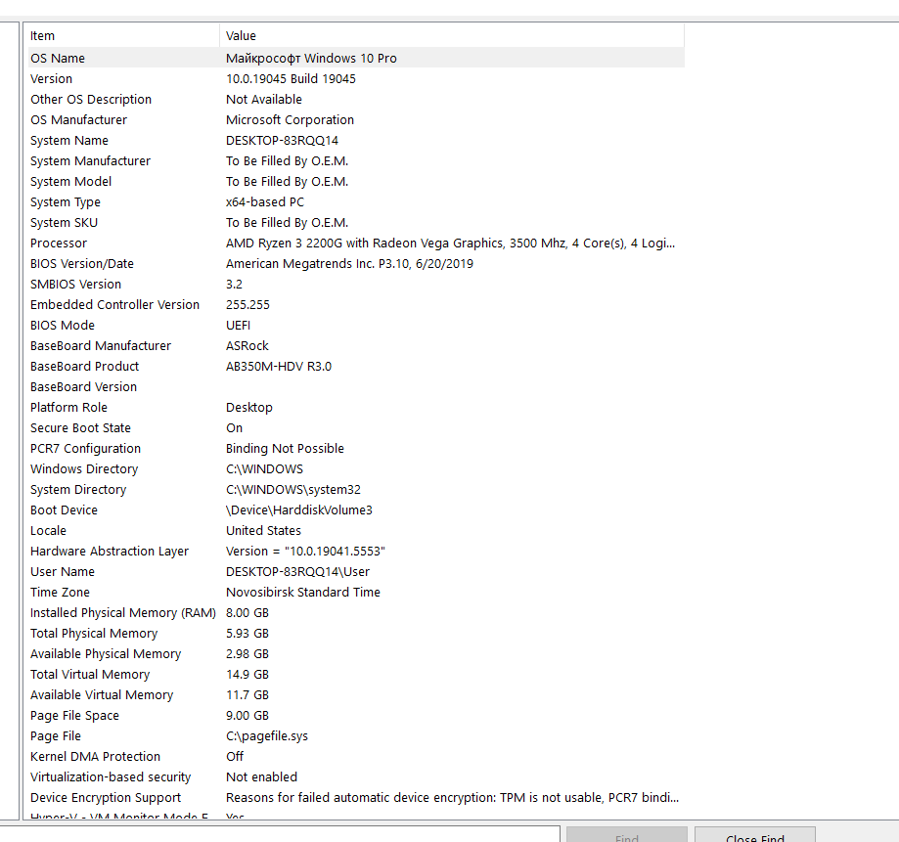Select the System Manufacturer row
The image size is (899, 842).
click(356, 161)
